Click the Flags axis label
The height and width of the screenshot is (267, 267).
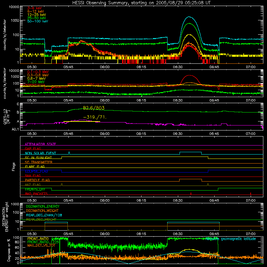pyautogui.click(x=13, y=167)
